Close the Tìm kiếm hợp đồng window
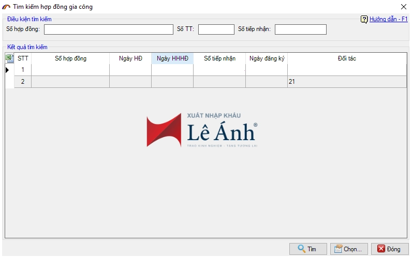The height and width of the screenshot is (258, 412). [403, 7]
